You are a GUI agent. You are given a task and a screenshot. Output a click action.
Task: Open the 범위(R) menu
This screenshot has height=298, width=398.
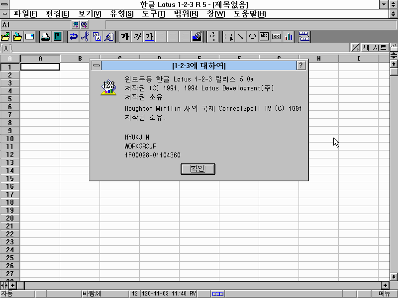coord(186,14)
